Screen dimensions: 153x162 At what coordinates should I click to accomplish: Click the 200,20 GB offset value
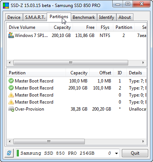point(102,109)
